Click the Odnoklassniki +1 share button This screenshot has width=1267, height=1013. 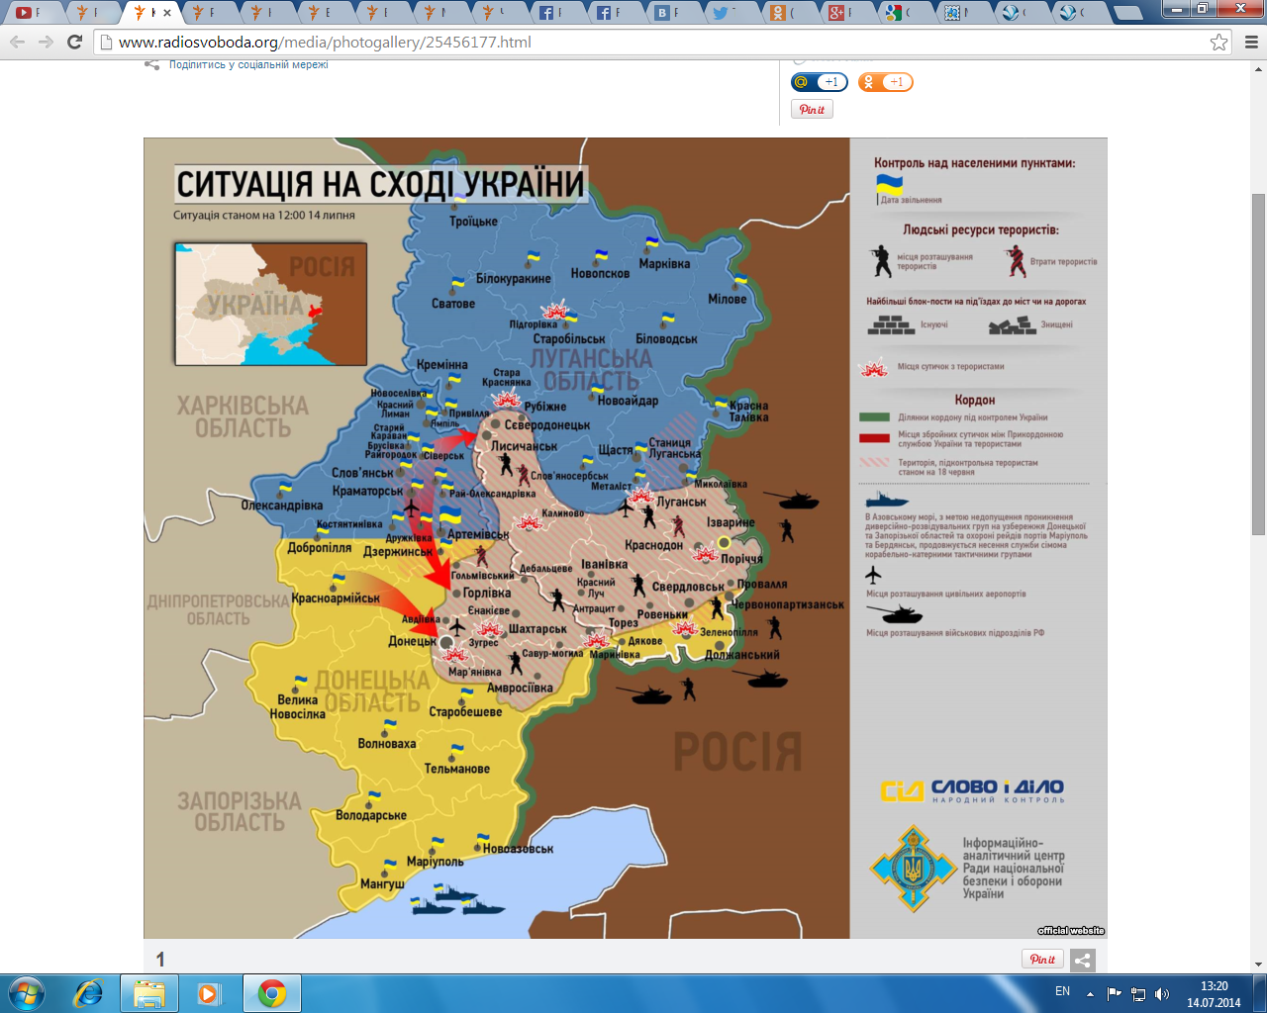885,82
